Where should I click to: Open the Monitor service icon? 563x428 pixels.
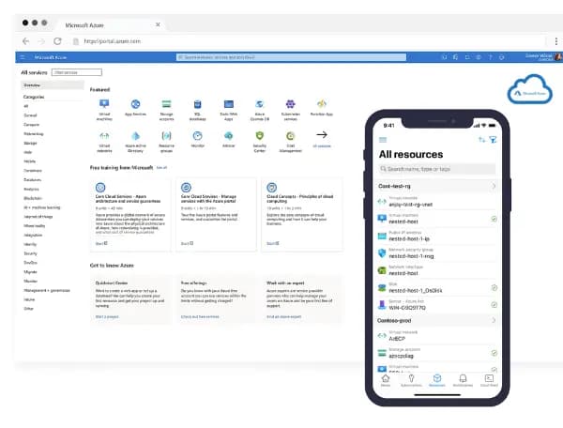[197, 134]
